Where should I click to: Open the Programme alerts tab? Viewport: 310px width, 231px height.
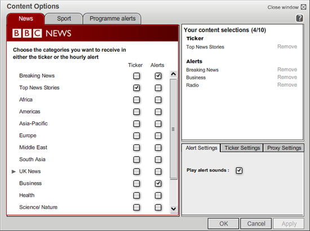[113, 19]
